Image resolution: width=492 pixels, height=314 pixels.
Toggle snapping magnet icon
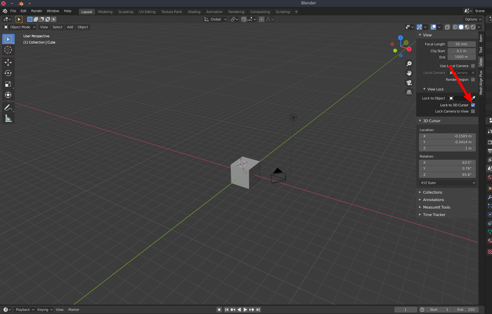click(244, 19)
